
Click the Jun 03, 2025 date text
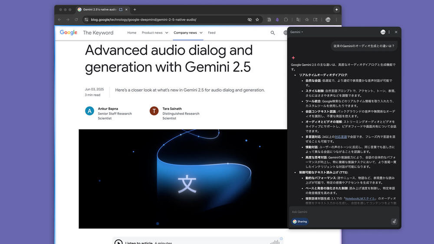pyautogui.click(x=94, y=89)
